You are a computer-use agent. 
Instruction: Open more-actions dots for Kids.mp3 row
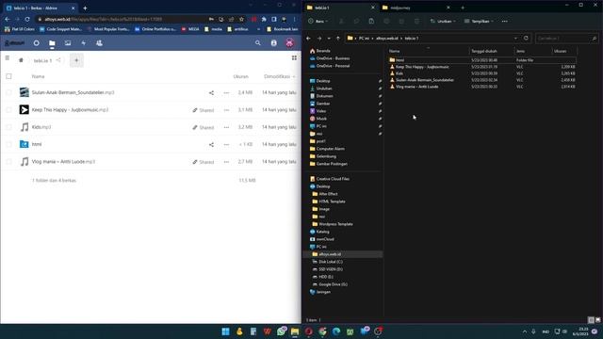pos(226,127)
